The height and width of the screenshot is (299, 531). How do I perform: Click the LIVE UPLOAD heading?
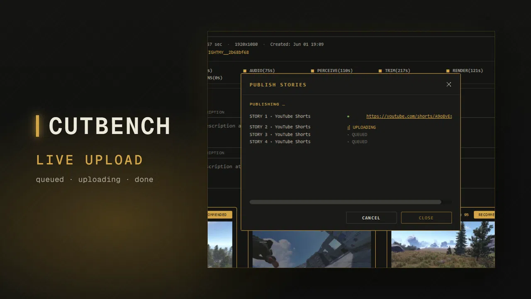(x=90, y=160)
